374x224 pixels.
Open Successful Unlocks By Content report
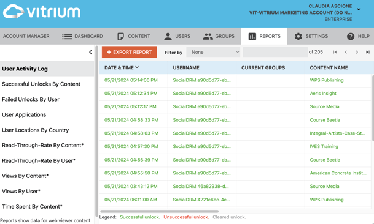(41, 84)
